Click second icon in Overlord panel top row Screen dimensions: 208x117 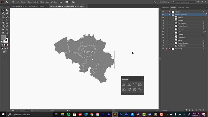[129, 84]
